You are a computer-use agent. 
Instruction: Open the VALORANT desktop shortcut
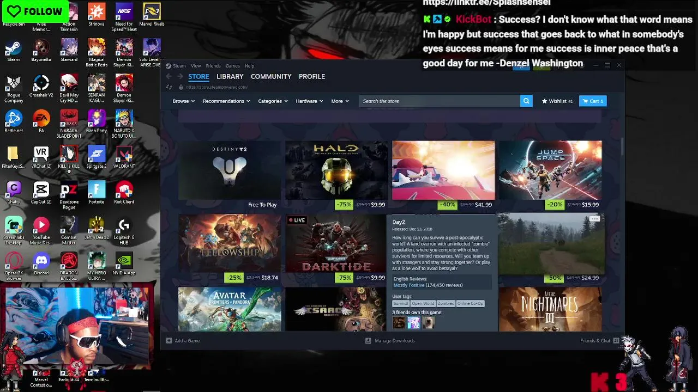click(124, 157)
